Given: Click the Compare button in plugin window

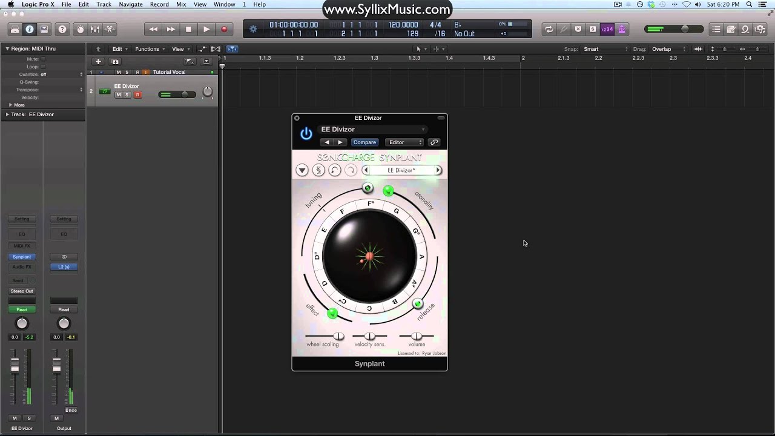Looking at the screenshot, I should point(364,142).
